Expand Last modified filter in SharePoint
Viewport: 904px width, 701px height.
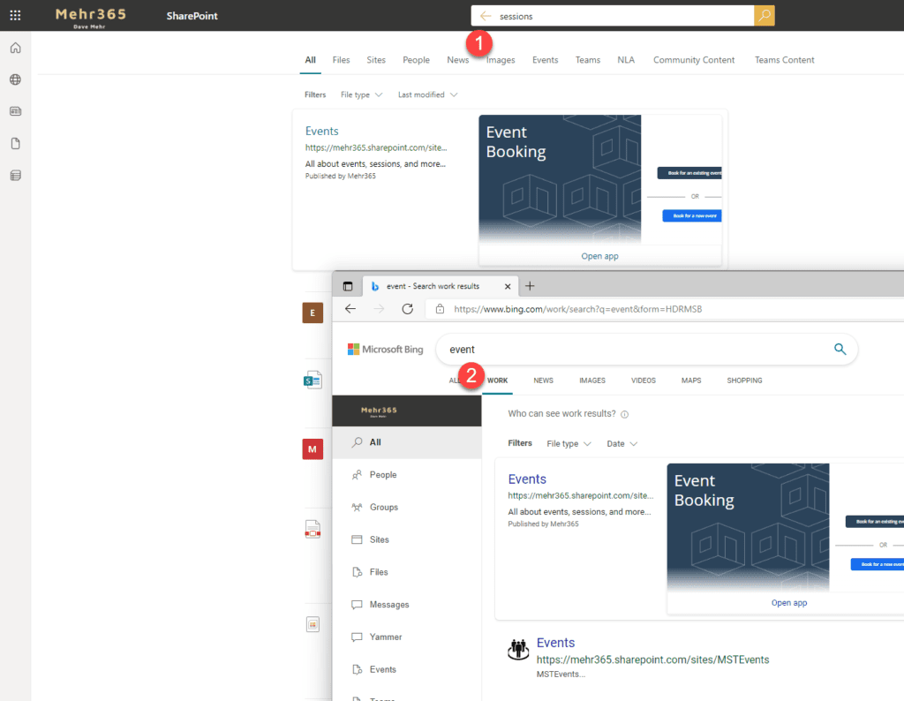pos(428,94)
